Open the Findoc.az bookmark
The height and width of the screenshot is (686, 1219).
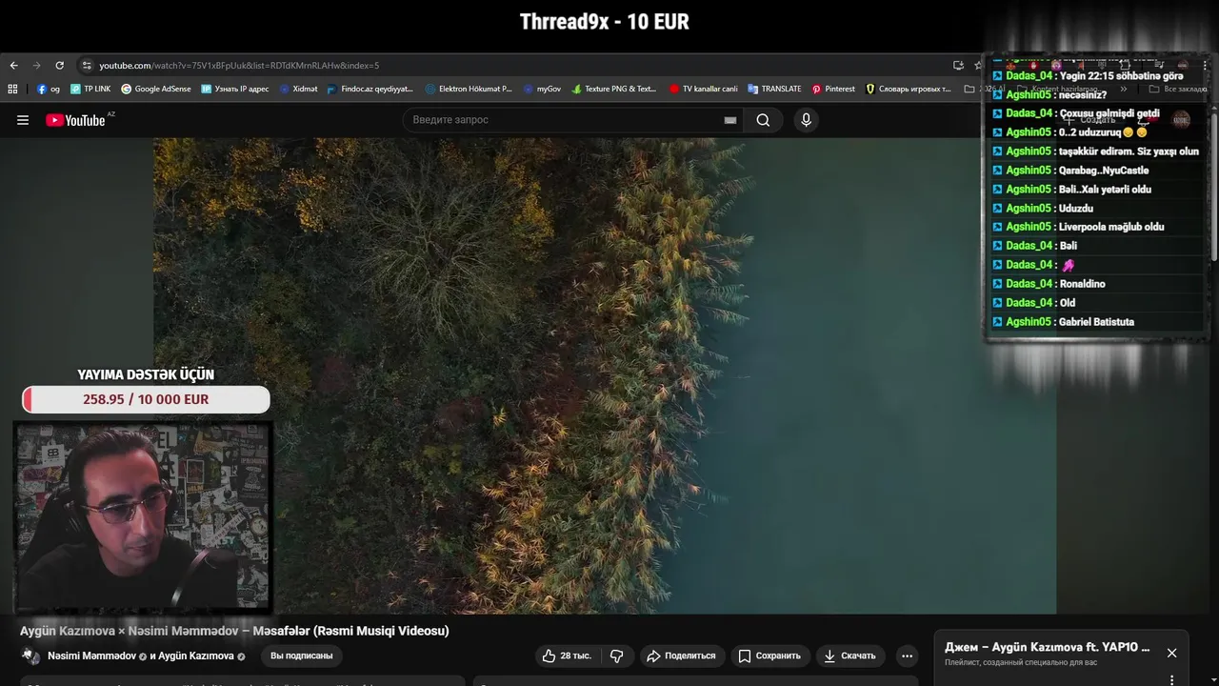(370, 89)
